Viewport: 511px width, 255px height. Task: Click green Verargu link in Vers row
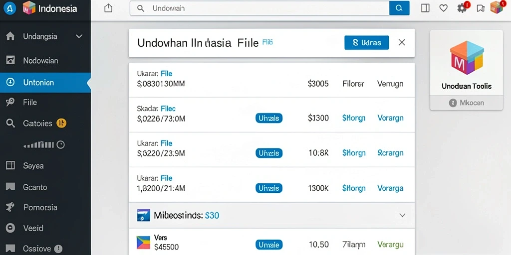tap(390, 245)
